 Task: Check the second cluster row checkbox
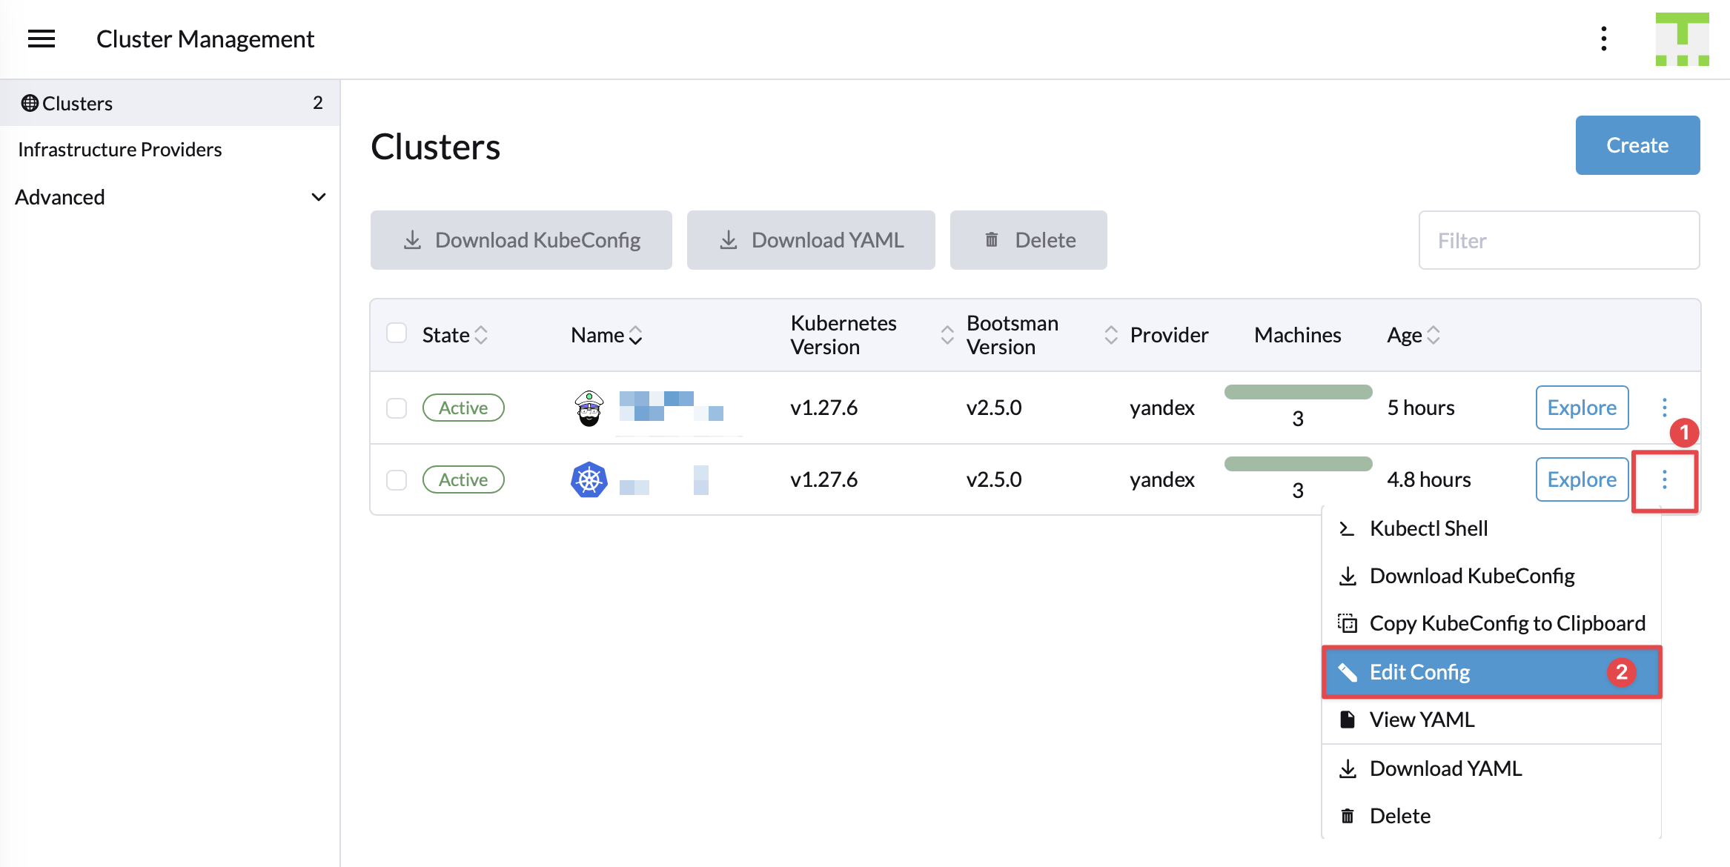point(397,480)
